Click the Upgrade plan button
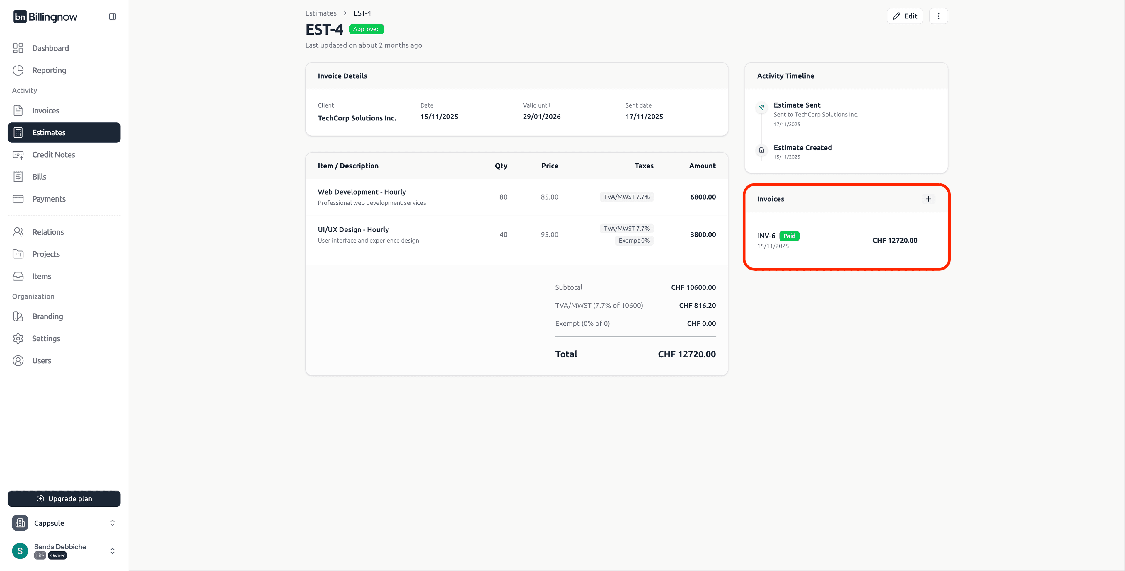The height and width of the screenshot is (571, 1125). [64, 498]
